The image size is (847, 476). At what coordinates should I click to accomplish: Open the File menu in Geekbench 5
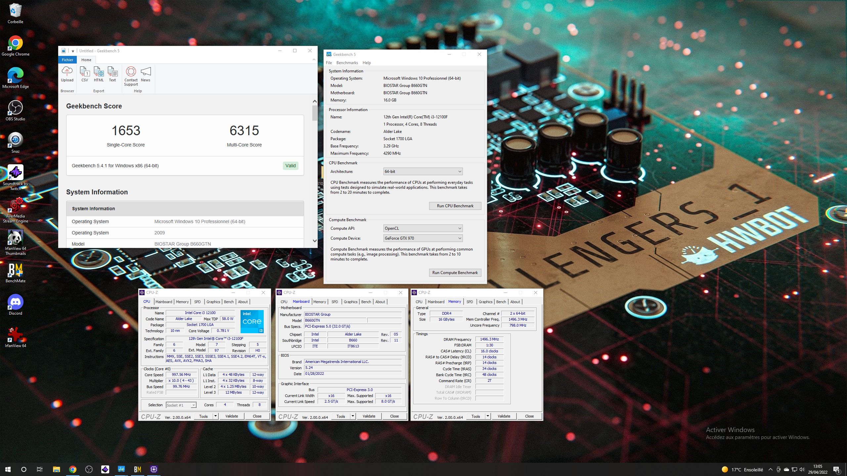(x=329, y=63)
